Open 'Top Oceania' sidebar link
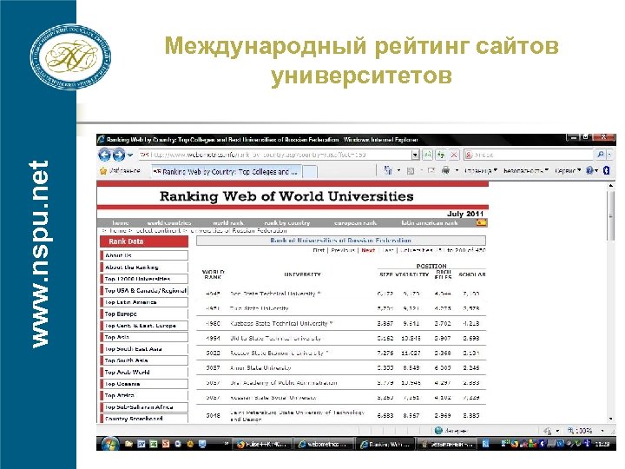The width and height of the screenshot is (625, 469). point(144,384)
